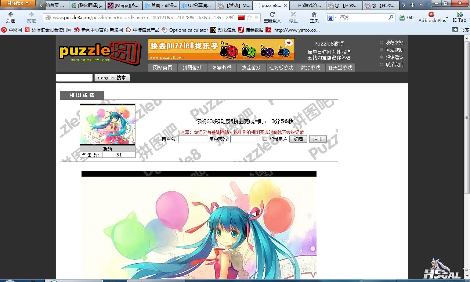Image resolution: width=470 pixels, height=282 pixels.
Task: Click the address bar URL field
Action: pos(144,18)
